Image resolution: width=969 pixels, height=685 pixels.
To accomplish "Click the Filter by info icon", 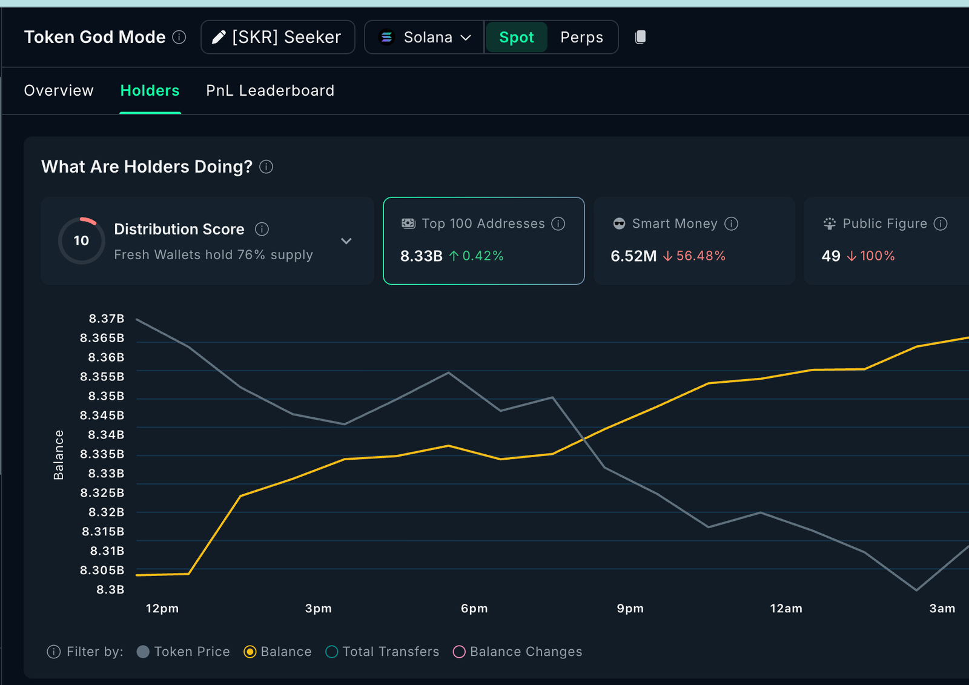I will coord(53,652).
